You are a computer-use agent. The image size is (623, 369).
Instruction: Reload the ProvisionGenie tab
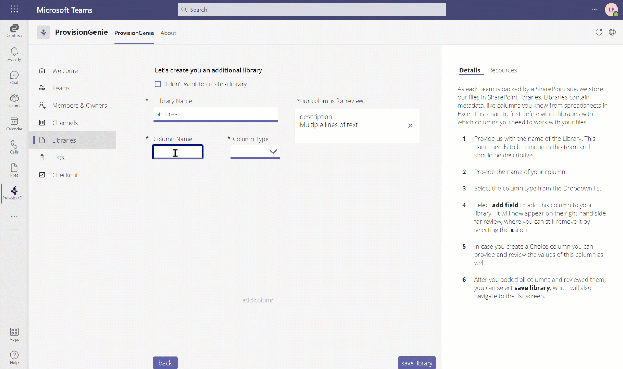tap(599, 32)
